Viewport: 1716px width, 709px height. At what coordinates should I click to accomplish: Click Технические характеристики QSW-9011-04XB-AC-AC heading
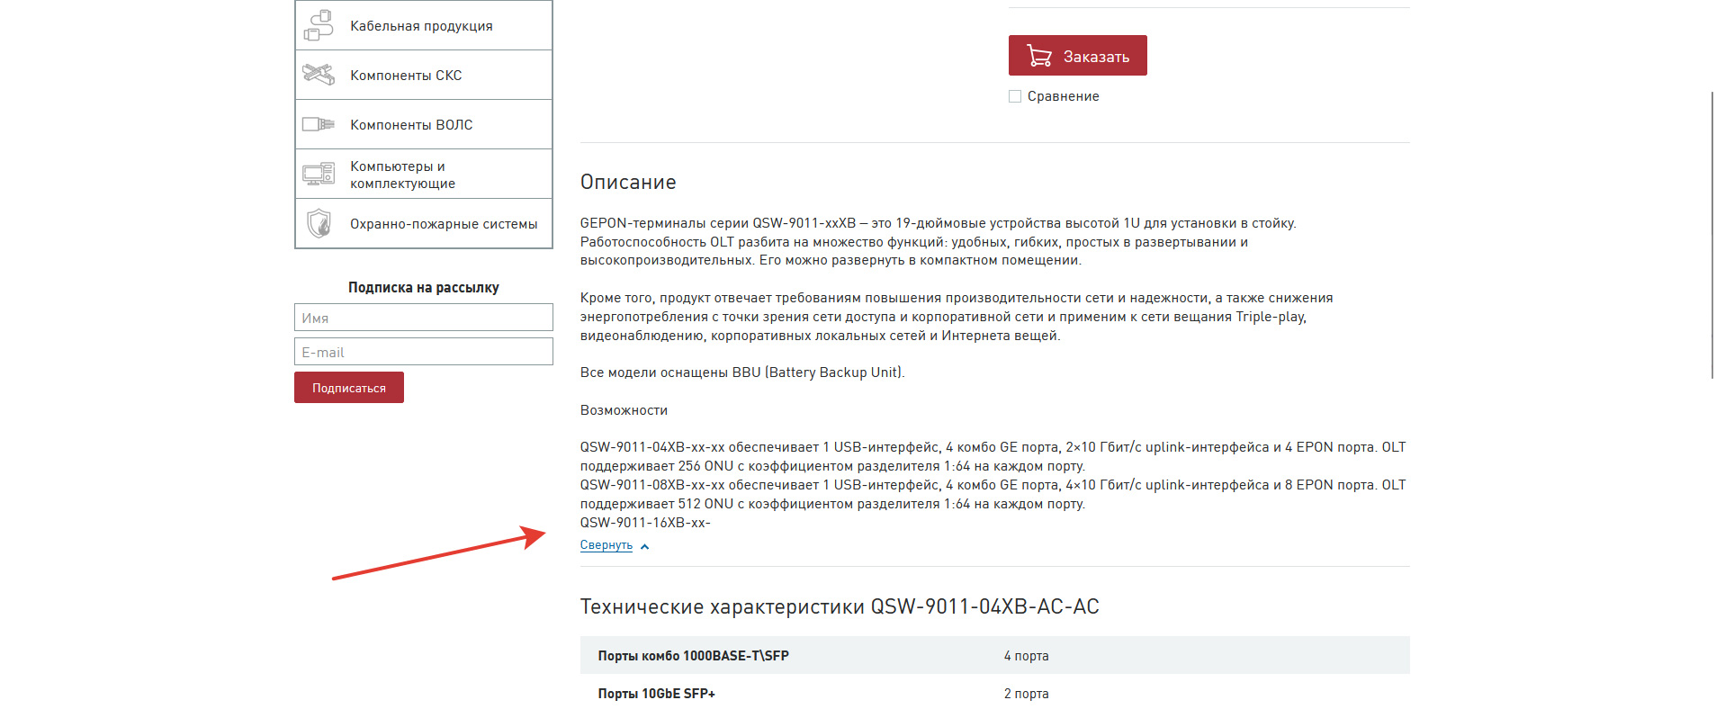(x=840, y=606)
